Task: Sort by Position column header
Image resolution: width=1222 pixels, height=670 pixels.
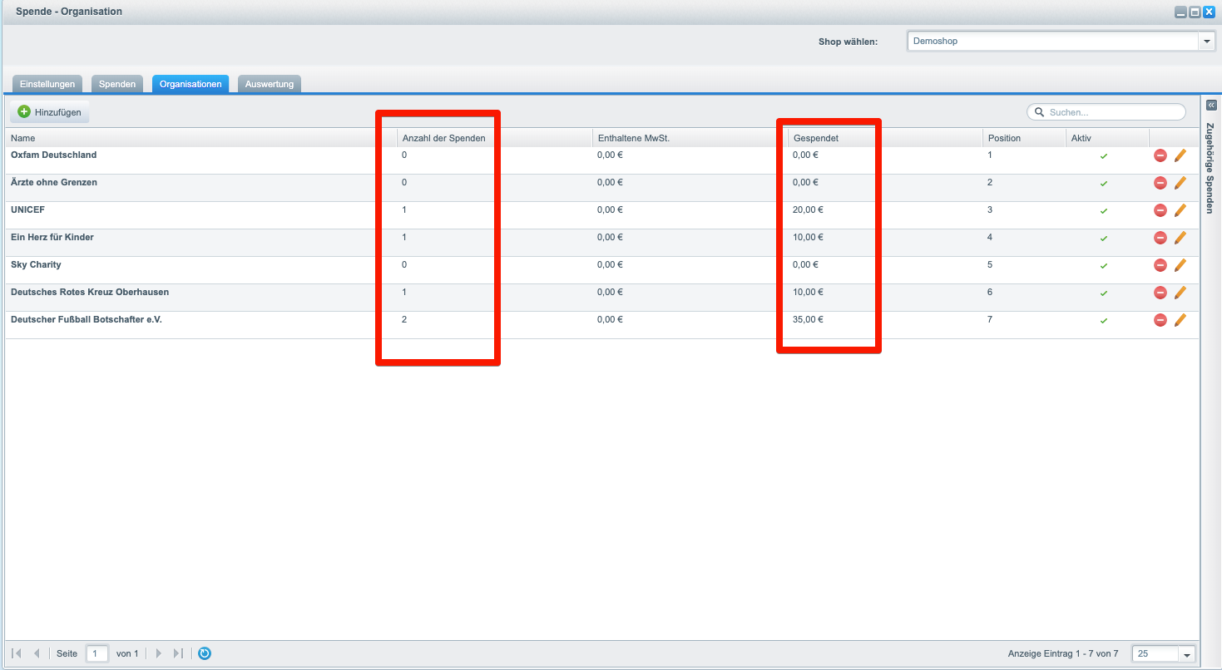Action: [1024, 138]
